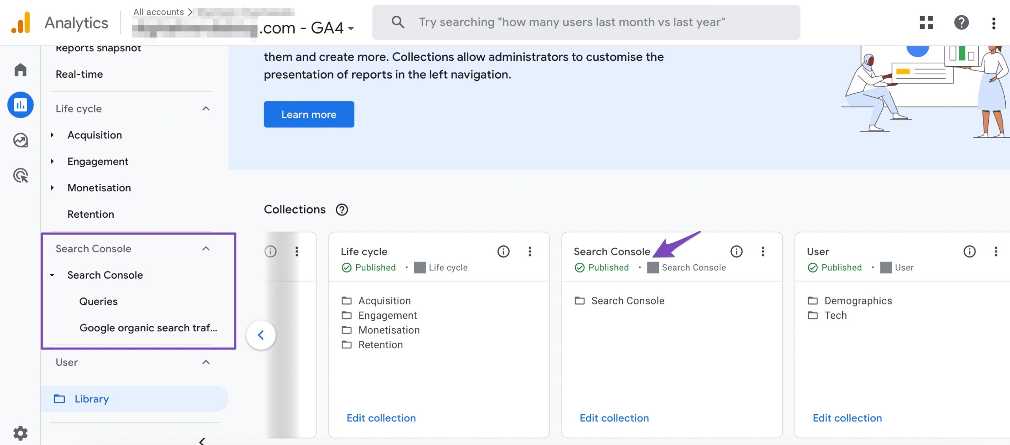Image resolution: width=1010 pixels, height=445 pixels.
Task: Open the Admin gear icon
Action: [21, 433]
